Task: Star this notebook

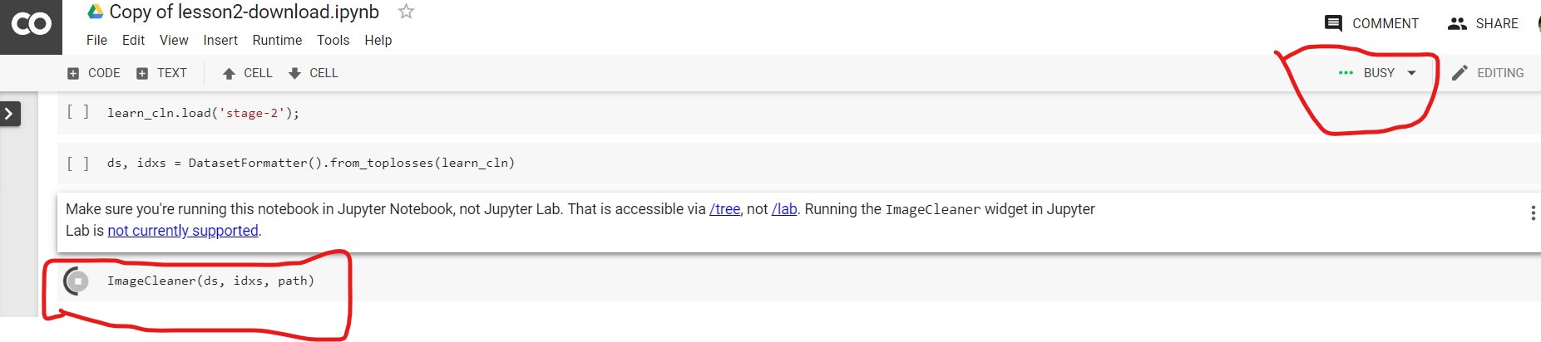Action: pyautogui.click(x=406, y=12)
